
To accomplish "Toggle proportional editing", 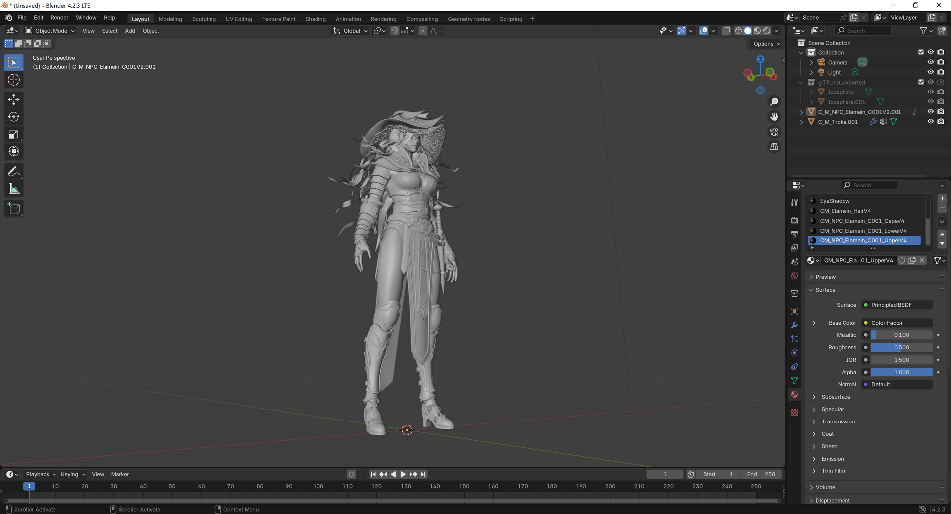I will 423,31.
